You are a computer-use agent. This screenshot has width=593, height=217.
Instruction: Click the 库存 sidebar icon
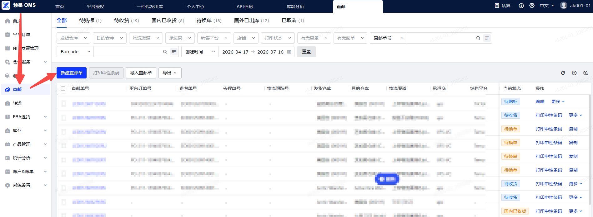tap(8, 130)
